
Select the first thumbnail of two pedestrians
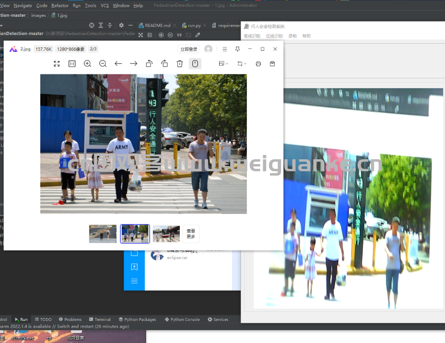click(103, 234)
